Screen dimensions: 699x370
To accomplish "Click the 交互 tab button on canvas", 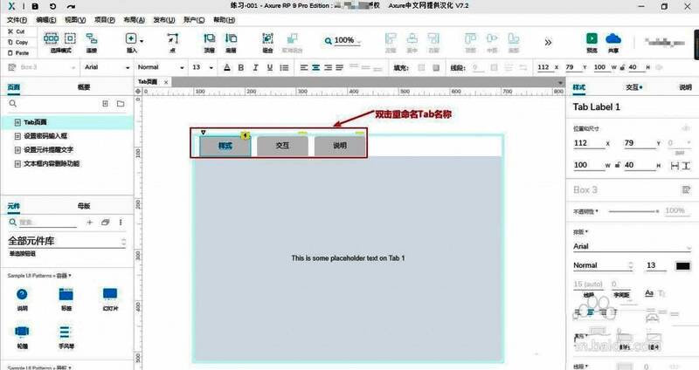I will [x=281, y=146].
